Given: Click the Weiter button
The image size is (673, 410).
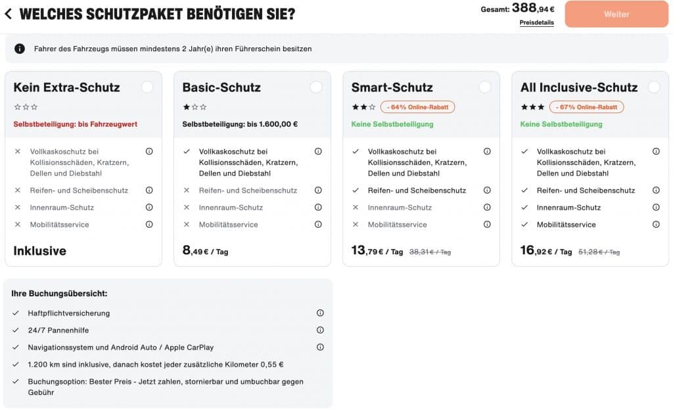Looking at the screenshot, I should tap(616, 13).
